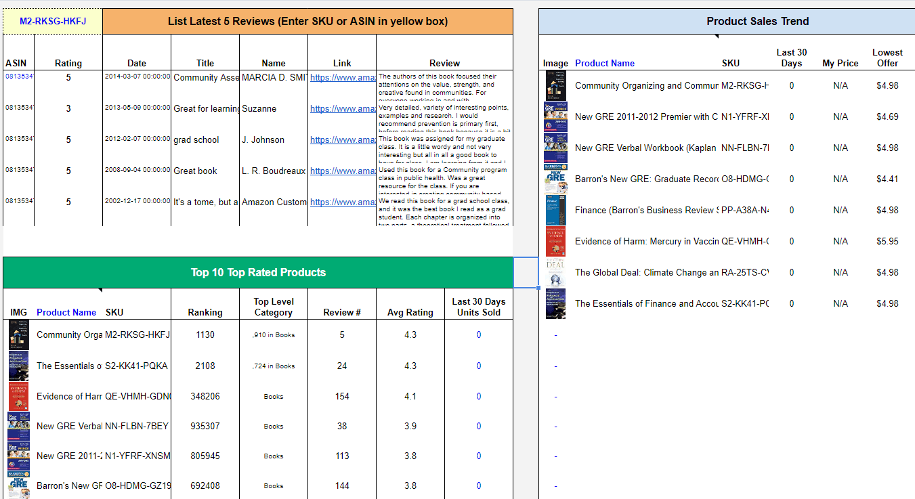915x499 pixels.
Task: Select the yellow SKU input box M2-RKSG-HKFJ
Action: [x=53, y=21]
